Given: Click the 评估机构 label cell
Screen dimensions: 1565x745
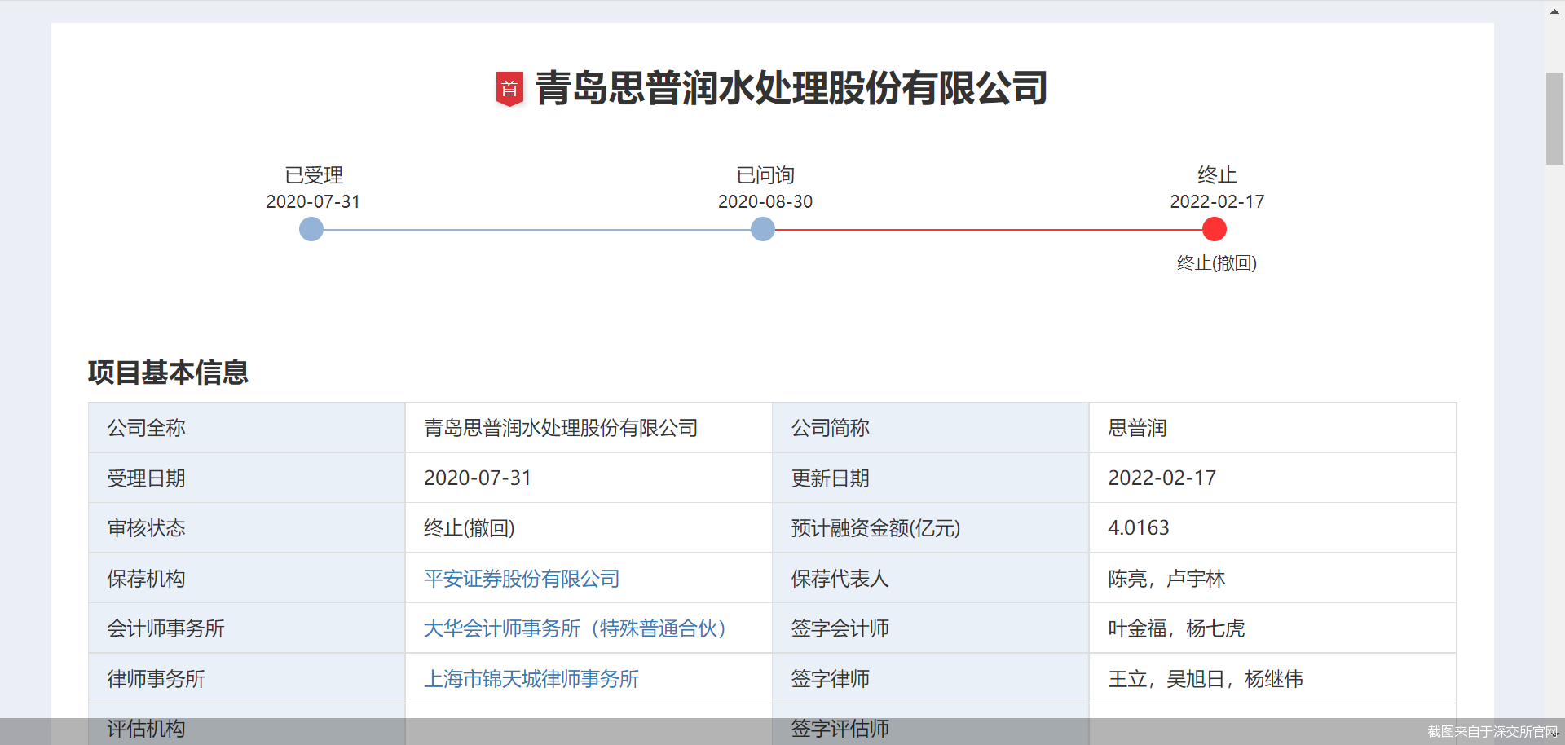Looking at the screenshot, I should (247, 725).
